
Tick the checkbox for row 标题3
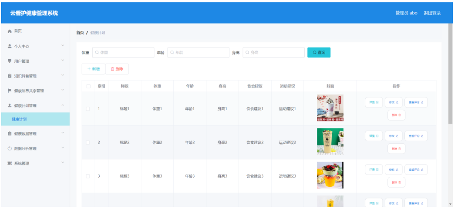tap(88, 176)
